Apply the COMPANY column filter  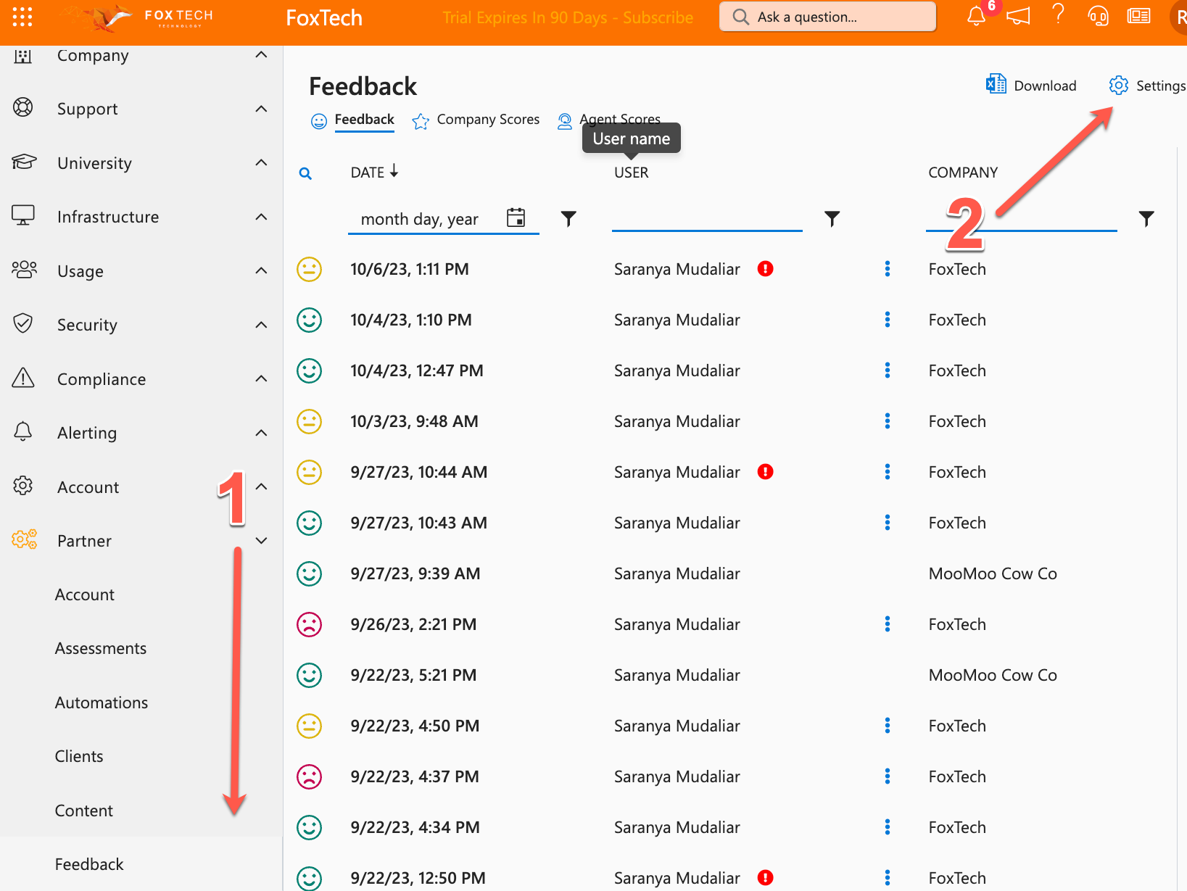(1146, 218)
